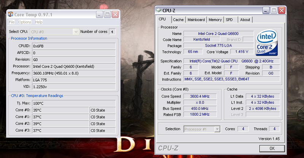Open the Mainboard tab
This screenshot has height=158, width=304.
coord(196,20)
